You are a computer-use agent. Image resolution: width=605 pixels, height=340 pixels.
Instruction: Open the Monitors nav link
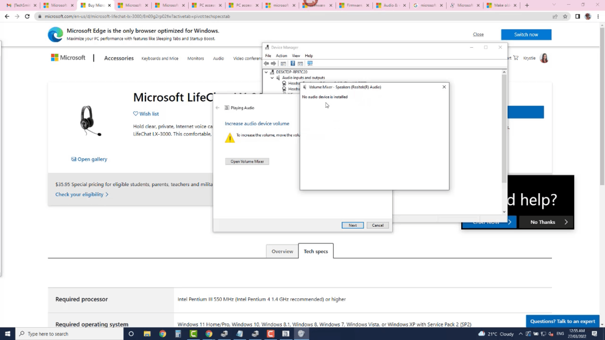tap(195, 58)
